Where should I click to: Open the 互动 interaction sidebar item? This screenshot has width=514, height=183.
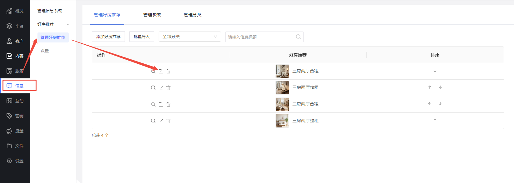[x=15, y=101]
